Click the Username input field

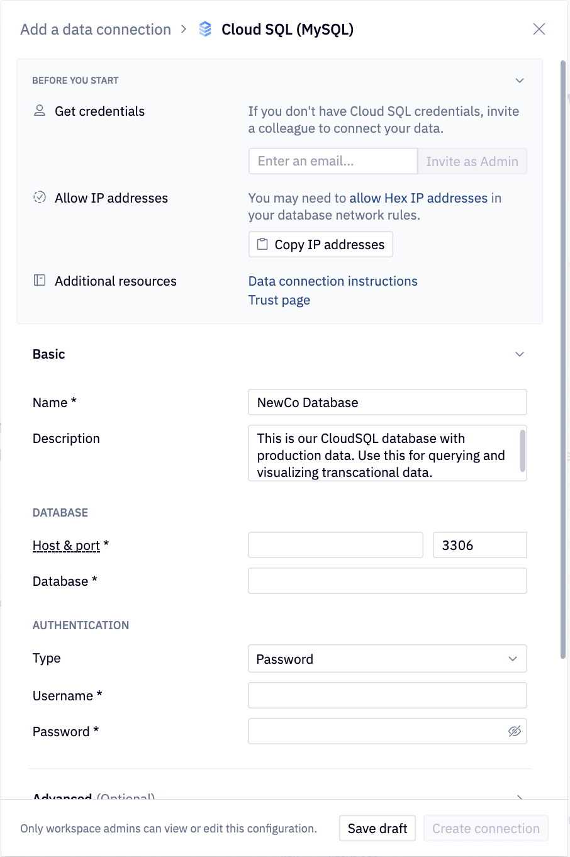pyautogui.click(x=387, y=695)
